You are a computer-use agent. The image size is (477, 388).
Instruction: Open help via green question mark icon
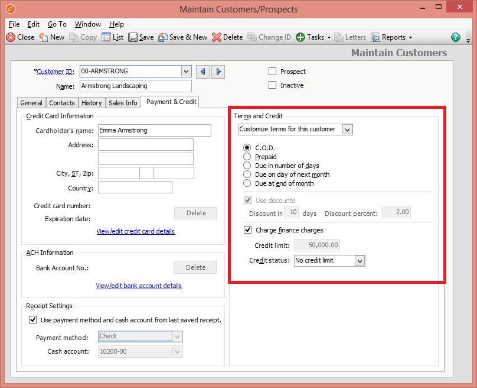click(x=455, y=37)
